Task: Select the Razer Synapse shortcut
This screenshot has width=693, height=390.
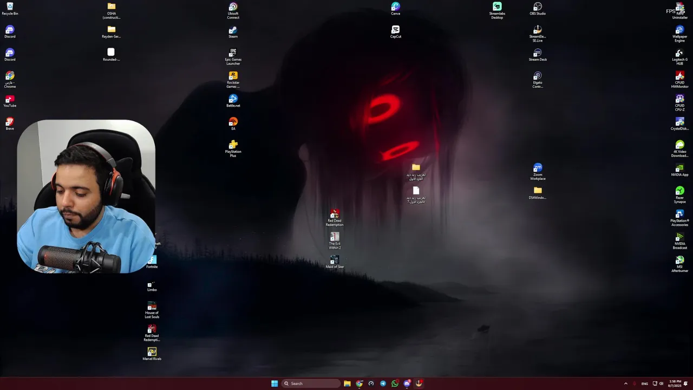Action: pos(679,195)
